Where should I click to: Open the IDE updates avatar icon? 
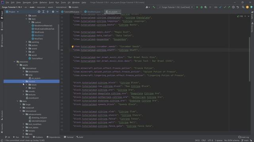pos(247,7)
